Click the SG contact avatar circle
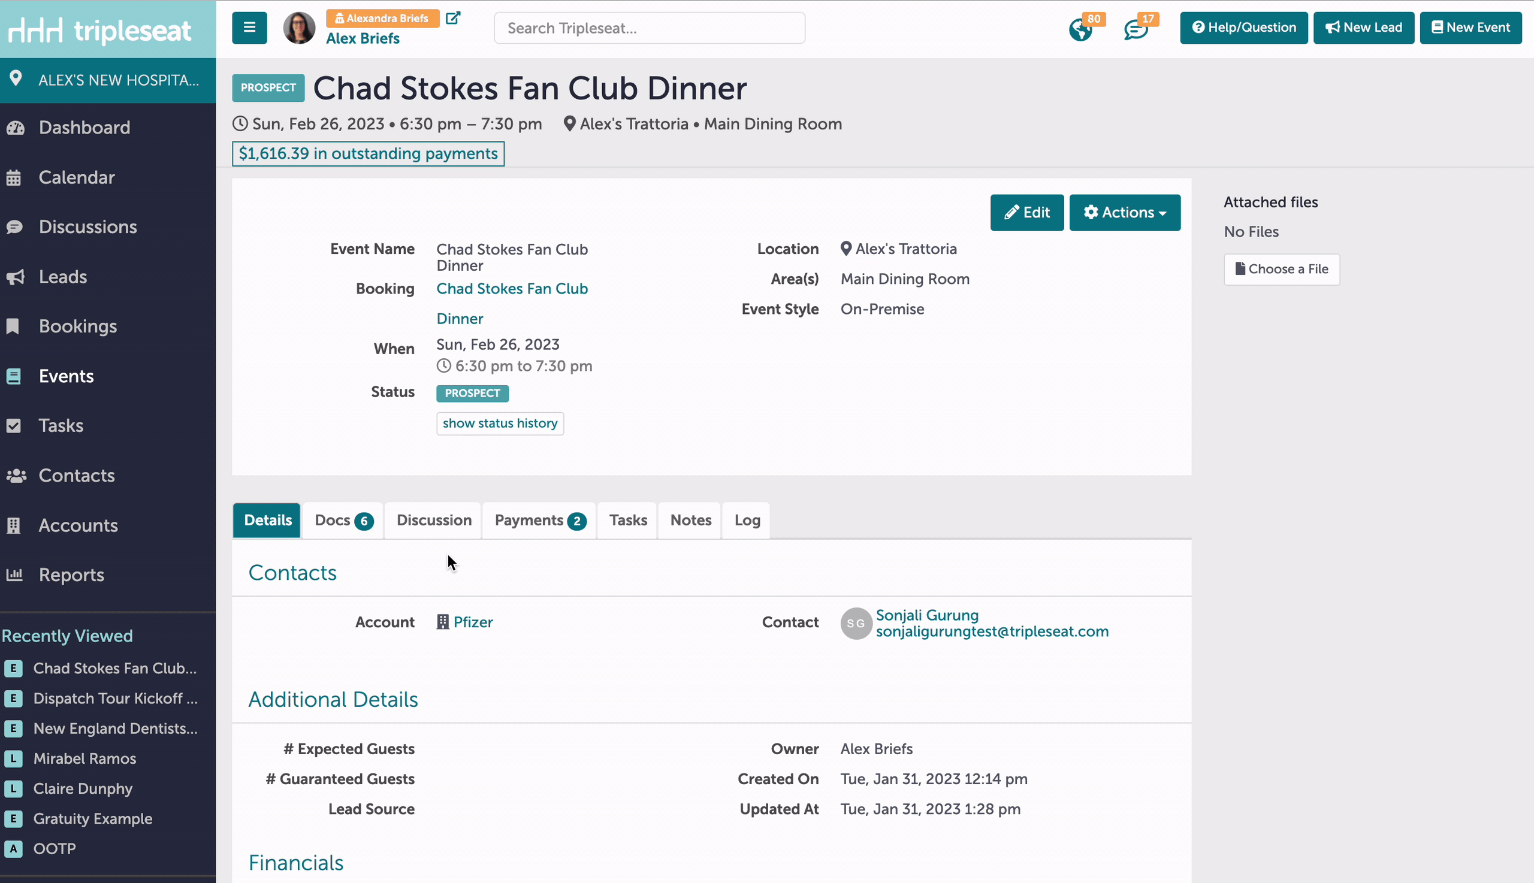 856,624
